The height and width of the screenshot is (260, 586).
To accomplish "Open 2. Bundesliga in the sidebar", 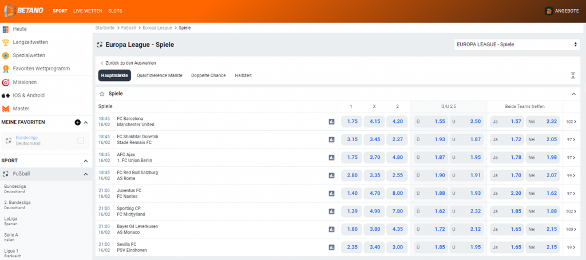I will 18,205.
